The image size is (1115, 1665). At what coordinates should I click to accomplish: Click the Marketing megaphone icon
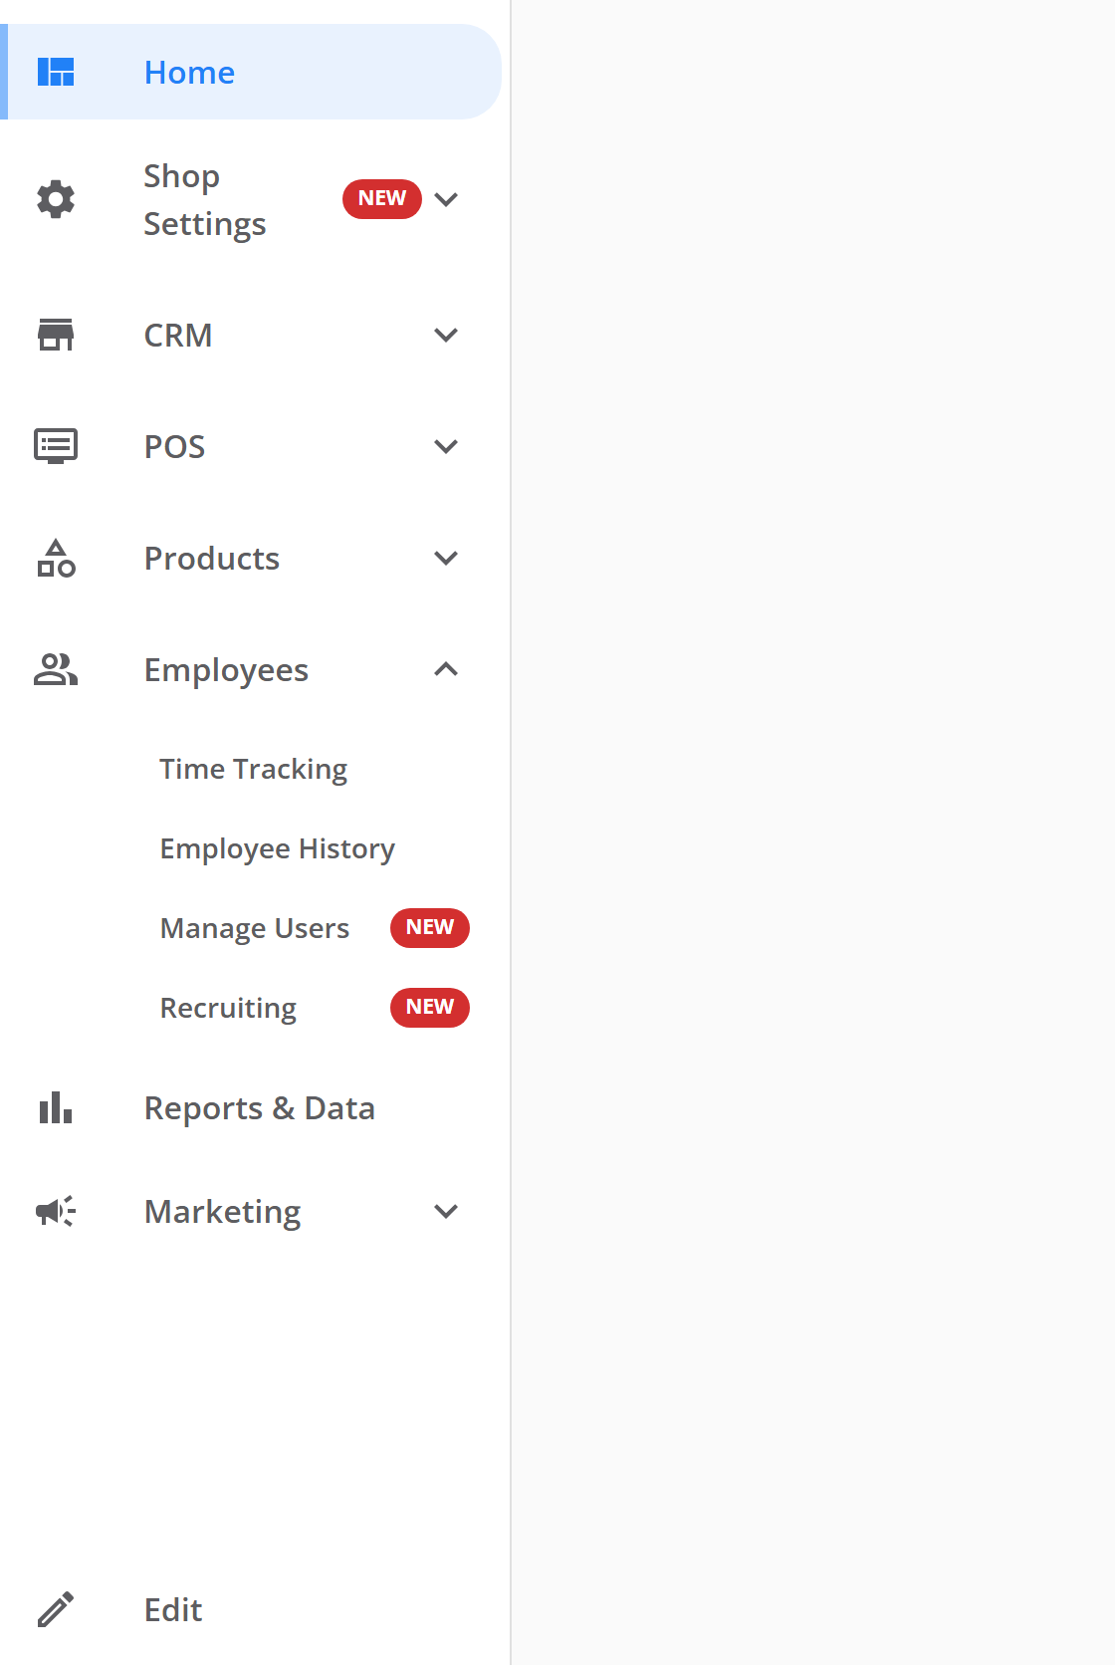pos(56,1211)
